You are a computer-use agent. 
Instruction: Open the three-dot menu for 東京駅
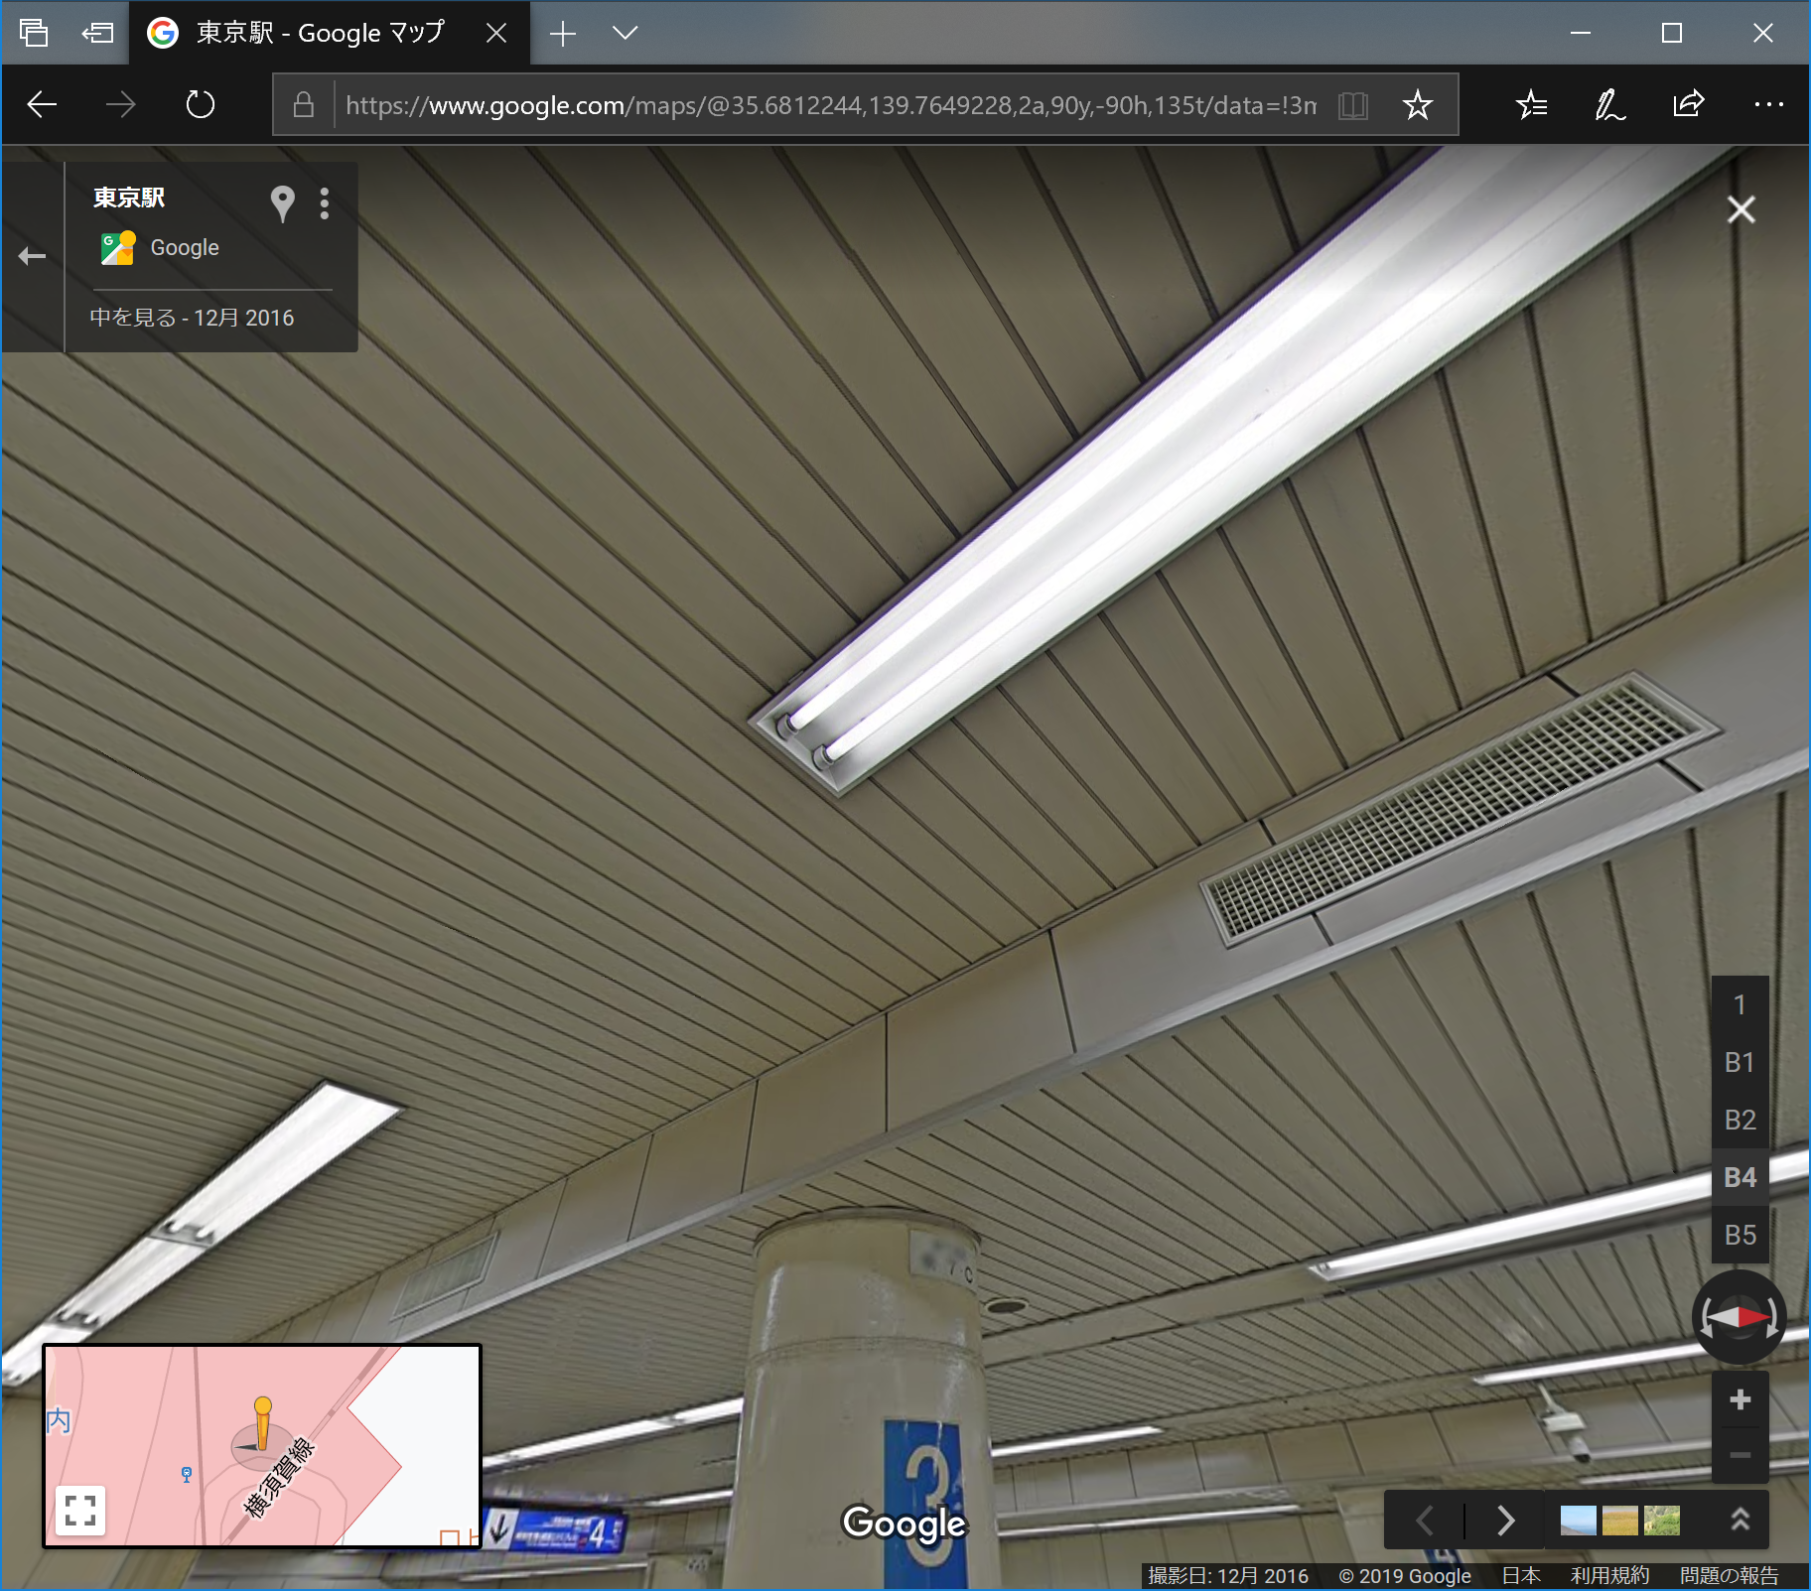tap(325, 204)
